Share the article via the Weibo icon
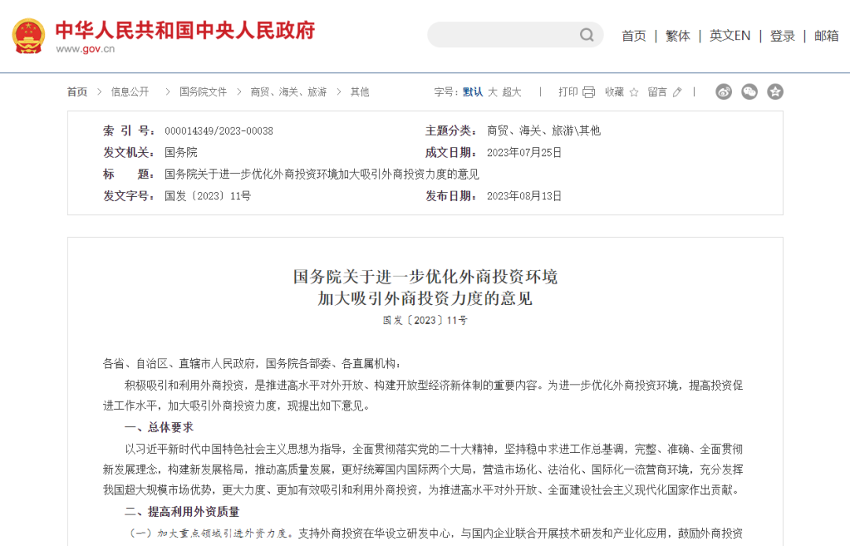 pos(723,91)
